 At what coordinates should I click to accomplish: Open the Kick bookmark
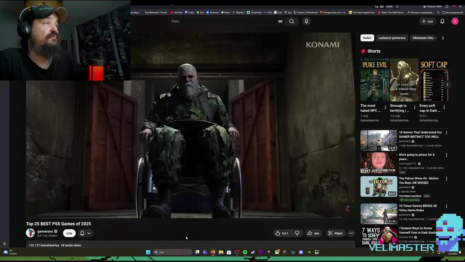click(200, 12)
